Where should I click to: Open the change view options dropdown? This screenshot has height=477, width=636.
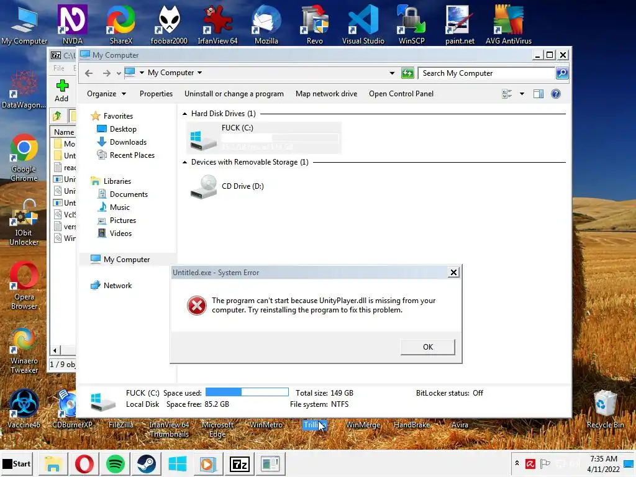[x=522, y=94]
